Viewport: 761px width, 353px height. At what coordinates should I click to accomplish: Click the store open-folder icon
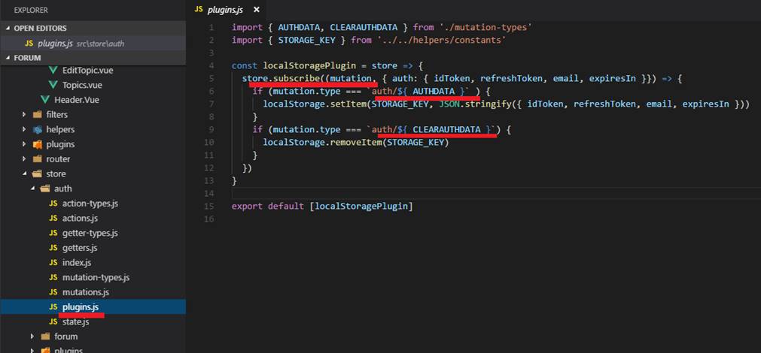tap(37, 173)
